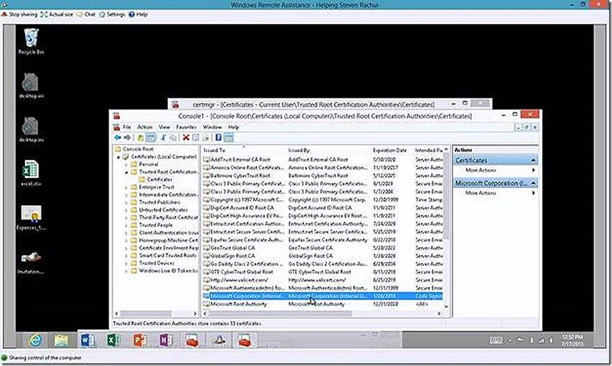Click the blue Help toolbar icon
612x366 pixels.
click(218, 137)
